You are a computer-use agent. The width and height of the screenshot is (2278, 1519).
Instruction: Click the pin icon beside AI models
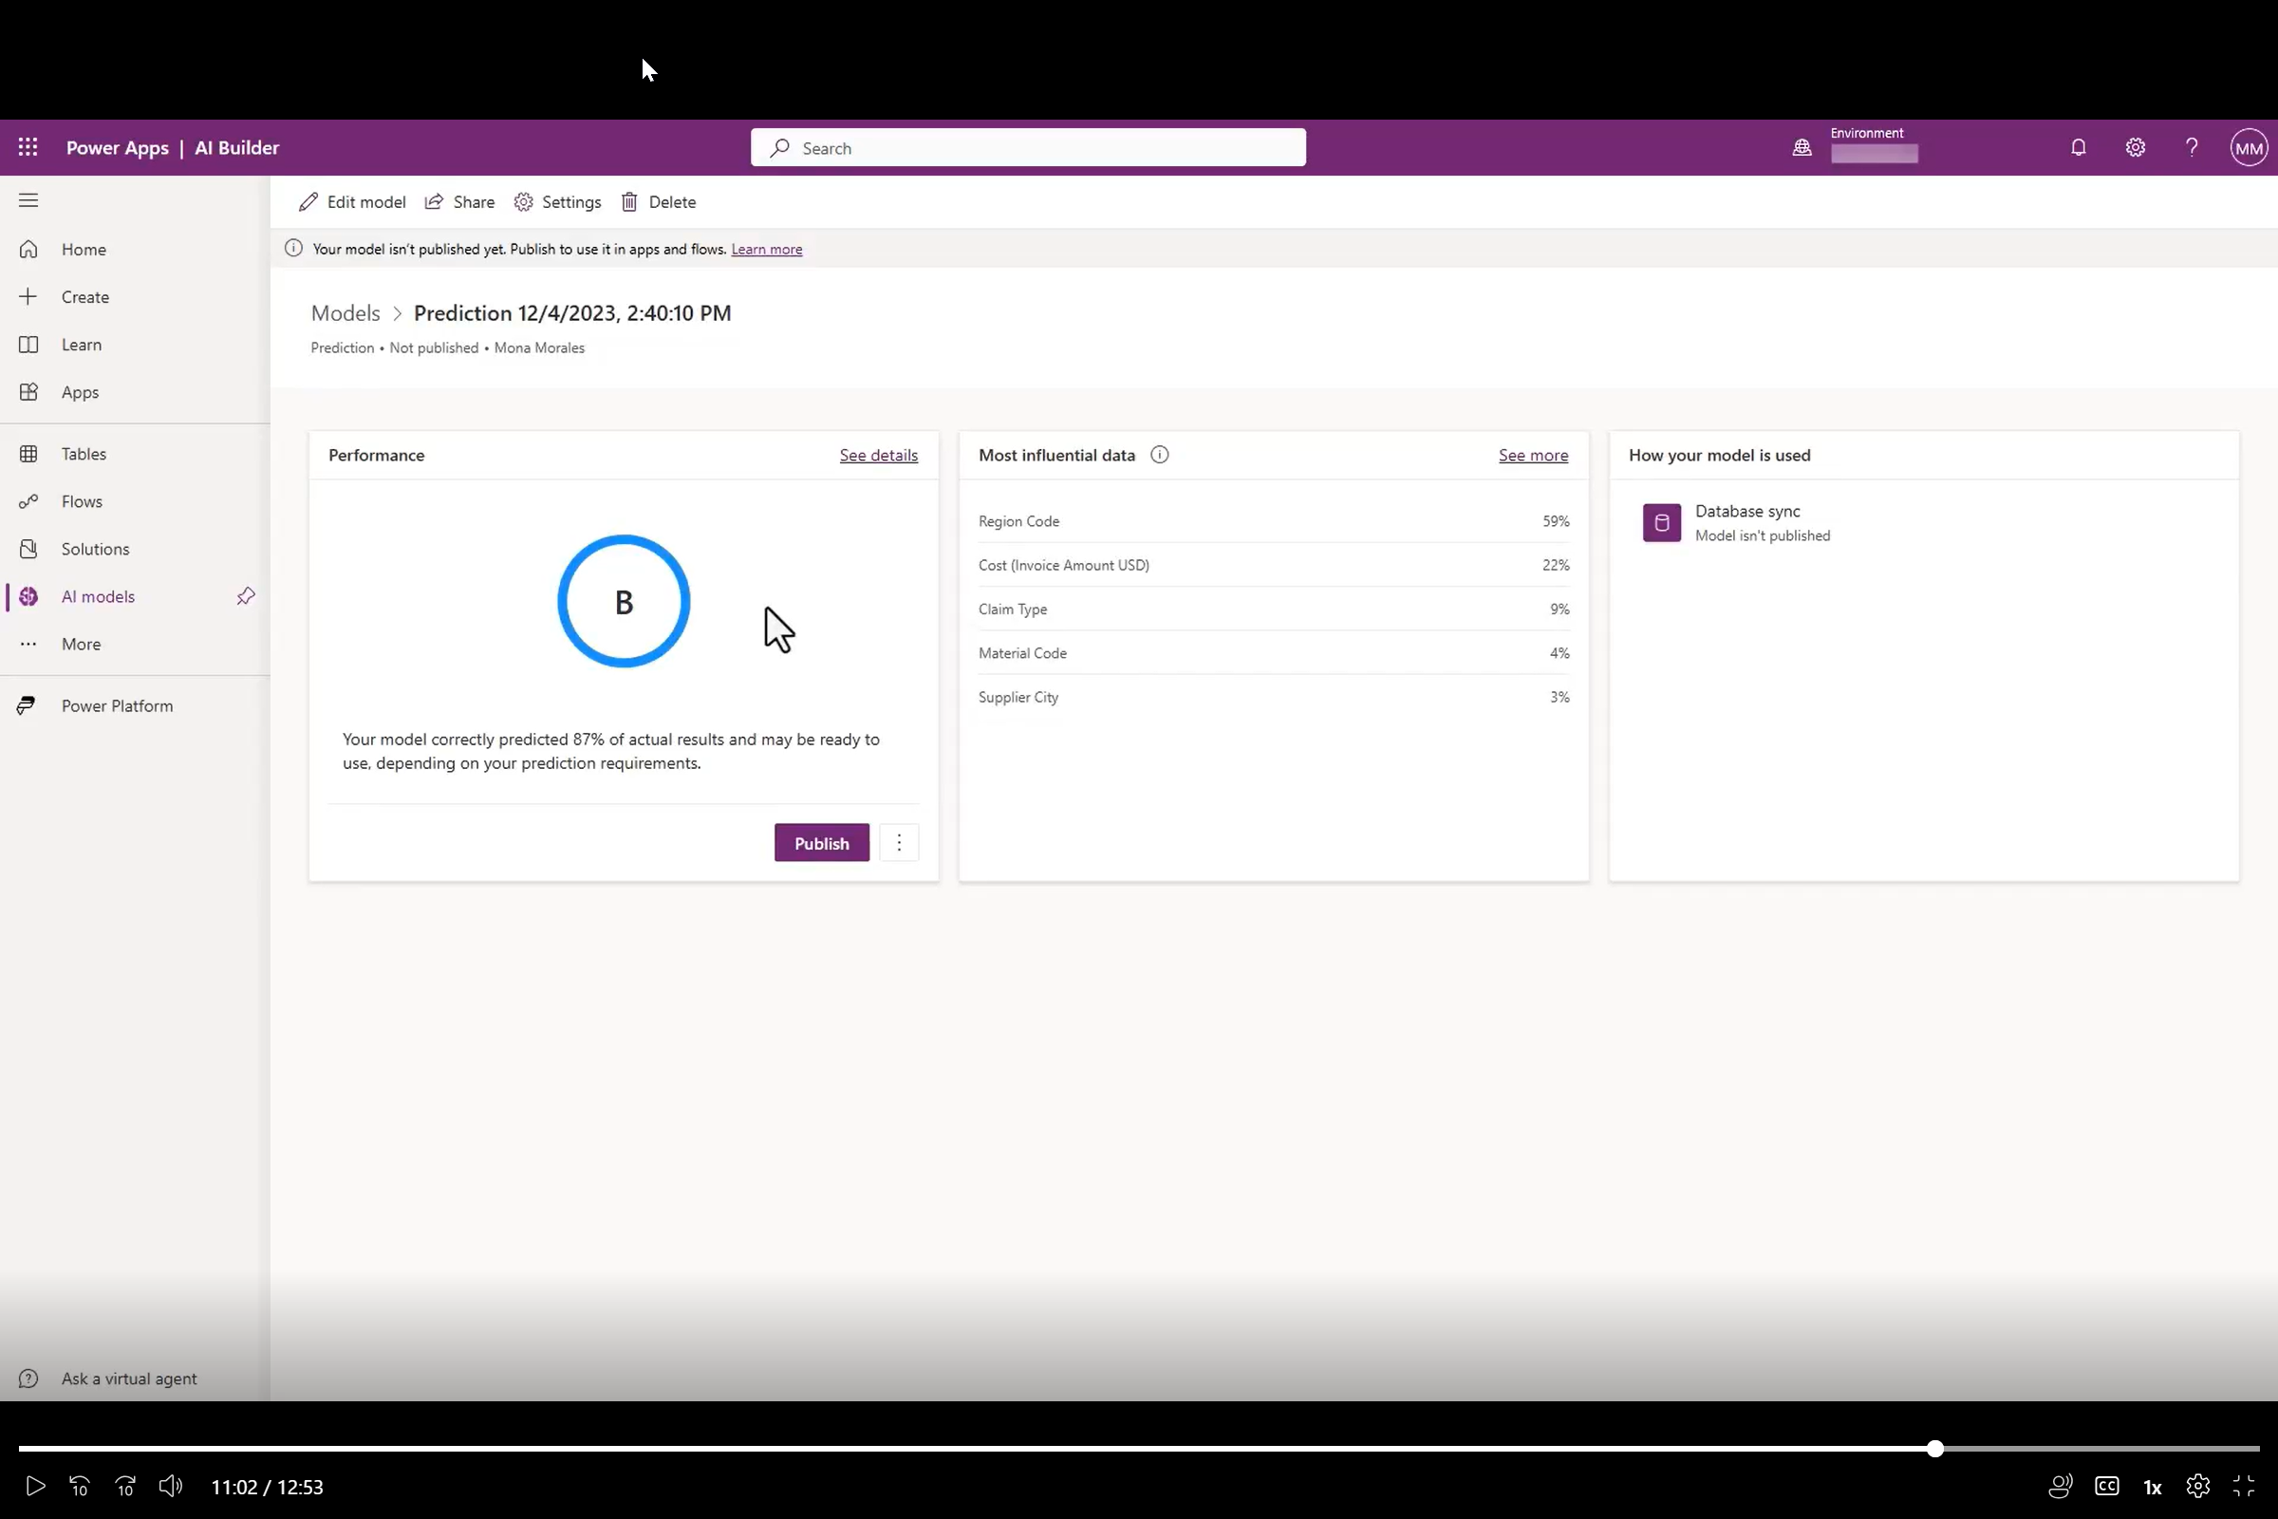point(246,597)
